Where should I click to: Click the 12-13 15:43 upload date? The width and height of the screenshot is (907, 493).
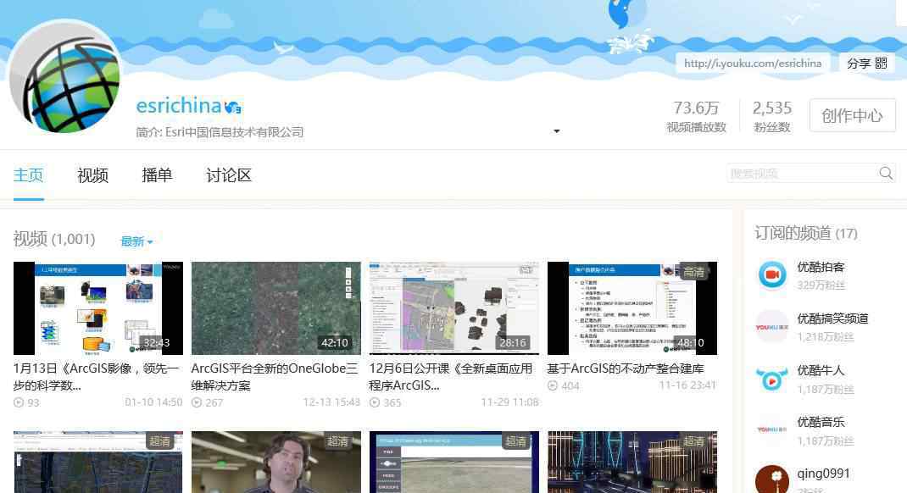point(331,402)
